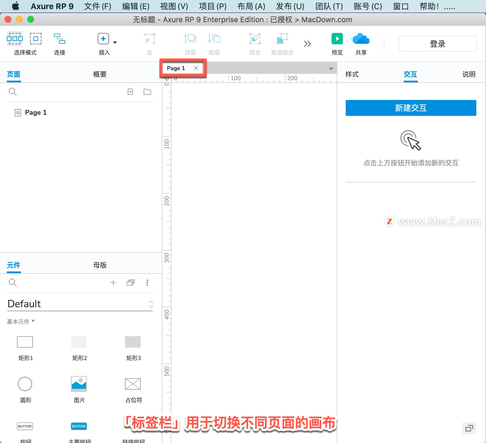This screenshot has width=486, height=443.
Task: Open the 账号 (C) menu
Action: tap(368, 6)
